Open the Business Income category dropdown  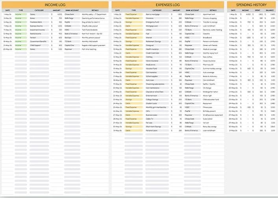pyautogui.click(x=39, y=26)
